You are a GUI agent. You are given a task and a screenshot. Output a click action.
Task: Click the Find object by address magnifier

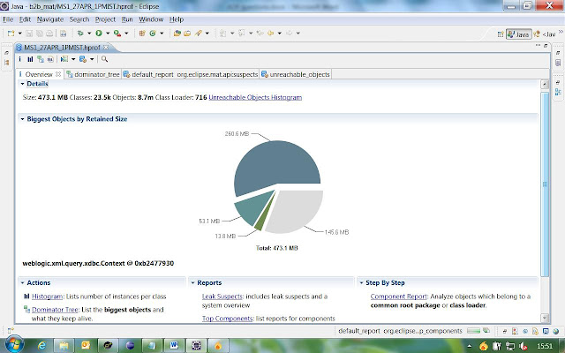click(x=104, y=59)
